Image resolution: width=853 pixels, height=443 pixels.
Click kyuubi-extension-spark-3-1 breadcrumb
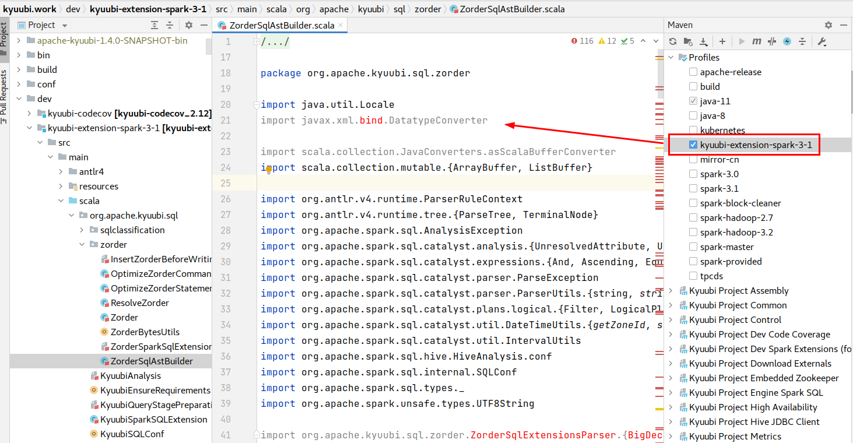click(x=148, y=9)
